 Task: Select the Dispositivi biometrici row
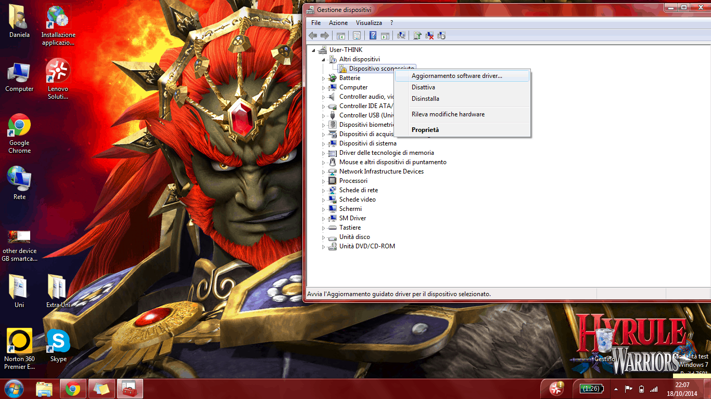[366, 125]
